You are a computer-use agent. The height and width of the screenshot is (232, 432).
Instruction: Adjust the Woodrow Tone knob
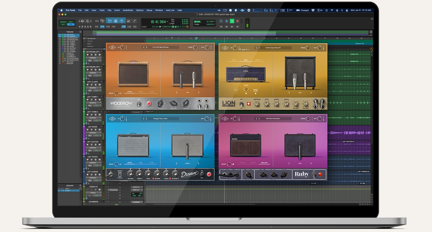[161, 103]
